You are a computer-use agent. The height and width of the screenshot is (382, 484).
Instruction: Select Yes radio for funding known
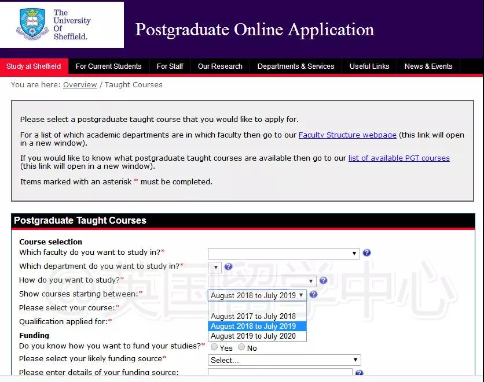point(214,347)
